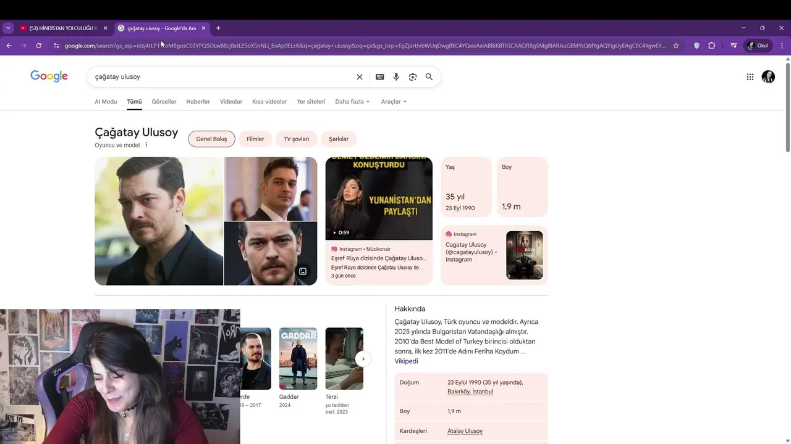Viewport: 791px width, 444px height.
Task: Switch to the HİNDİSTAN YOLCULUĞU tab
Action: coord(64,28)
